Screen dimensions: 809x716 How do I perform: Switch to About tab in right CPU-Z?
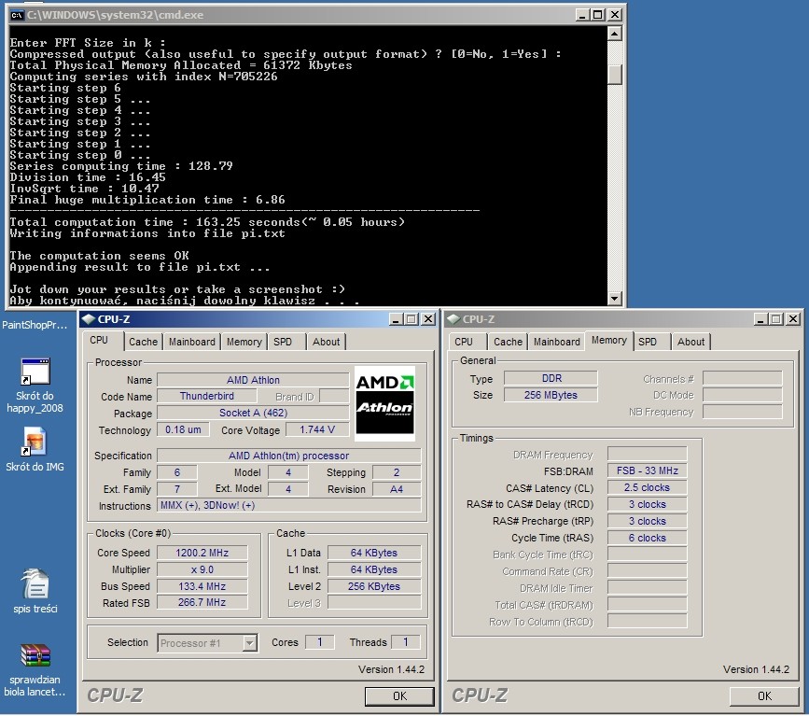(x=690, y=342)
